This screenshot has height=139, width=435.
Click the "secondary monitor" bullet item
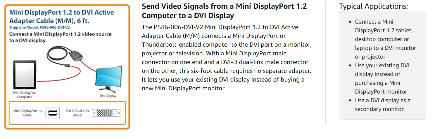tap(382, 105)
